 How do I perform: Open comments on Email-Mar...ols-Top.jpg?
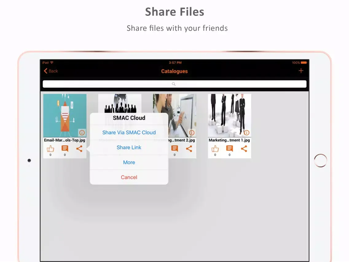pyautogui.click(x=65, y=149)
